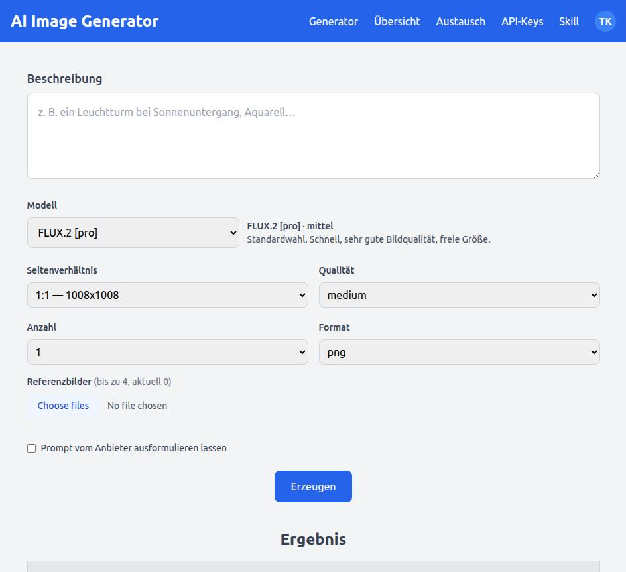Click the Format label
626x572 pixels.
pos(334,327)
